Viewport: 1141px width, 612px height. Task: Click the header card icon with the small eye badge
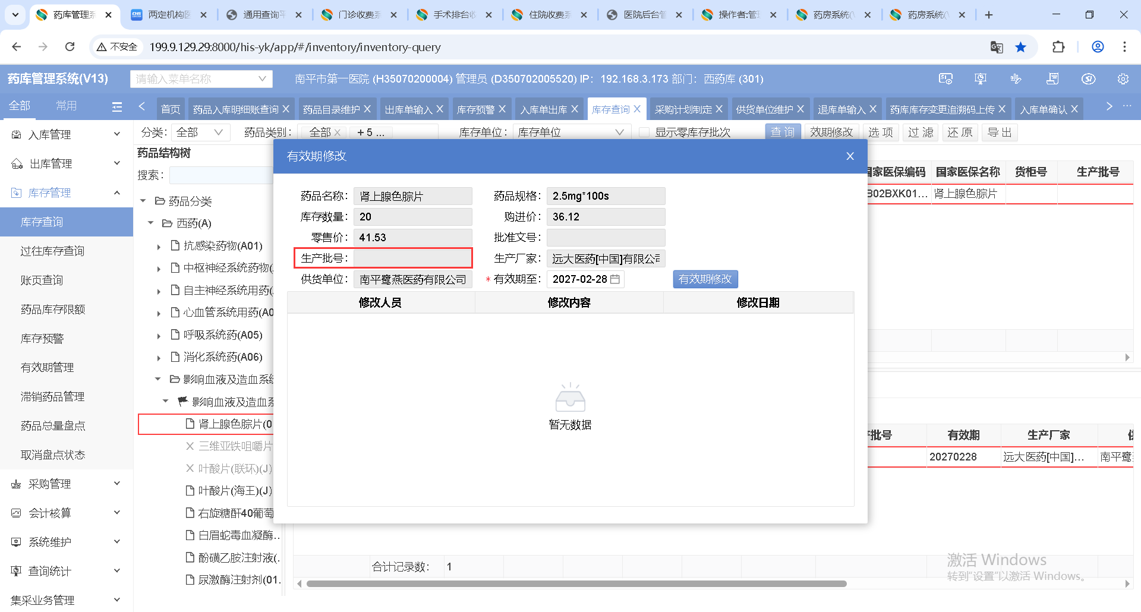pyautogui.click(x=945, y=79)
